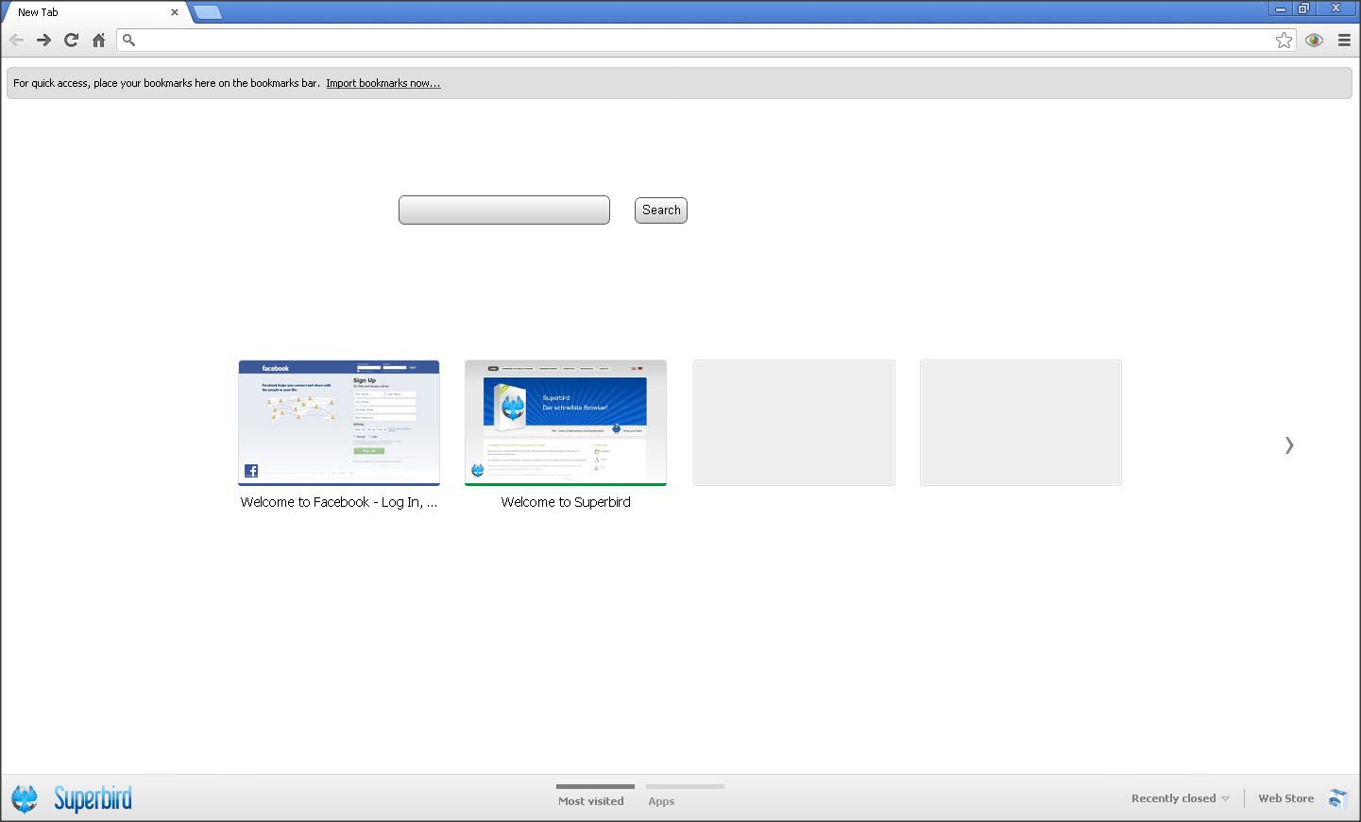1361x822 pixels.
Task: Open the Web Store link
Action: [x=1285, y=798]
